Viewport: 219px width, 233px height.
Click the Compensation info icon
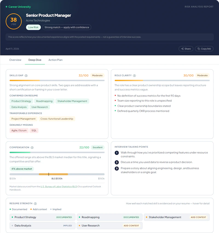click(x=32, y=147)
